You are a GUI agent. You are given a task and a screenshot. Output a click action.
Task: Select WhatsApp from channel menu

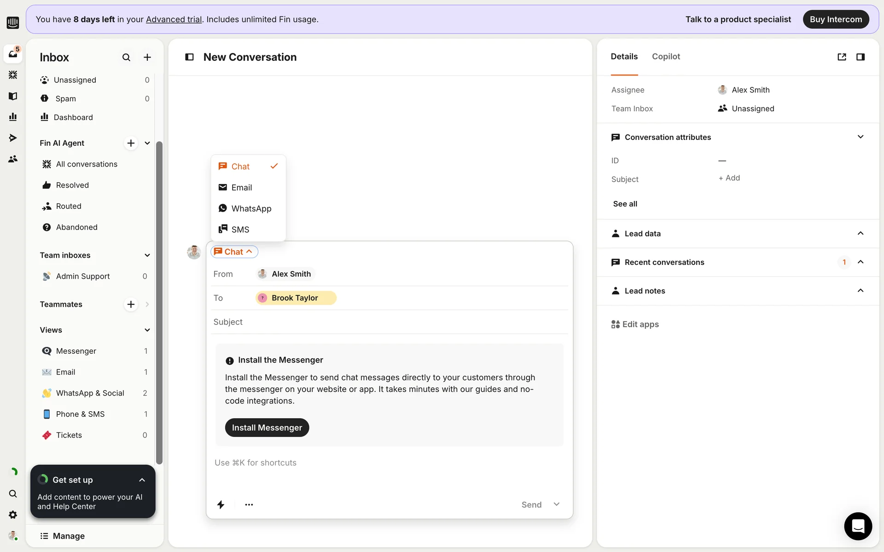251,208
